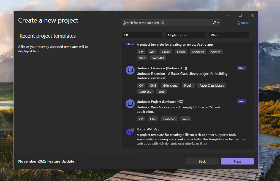Click the Umbraco Extension template icon
The width and height of the screenshot is (280, 181).
[130, 70]
